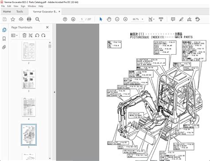210x161 pixels.
Task: Collapse the navigation pane arrow
Action: tap(54, 92)
